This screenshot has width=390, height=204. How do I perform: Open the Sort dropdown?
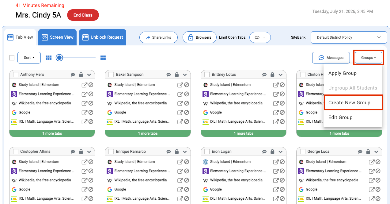pos(29,58)
